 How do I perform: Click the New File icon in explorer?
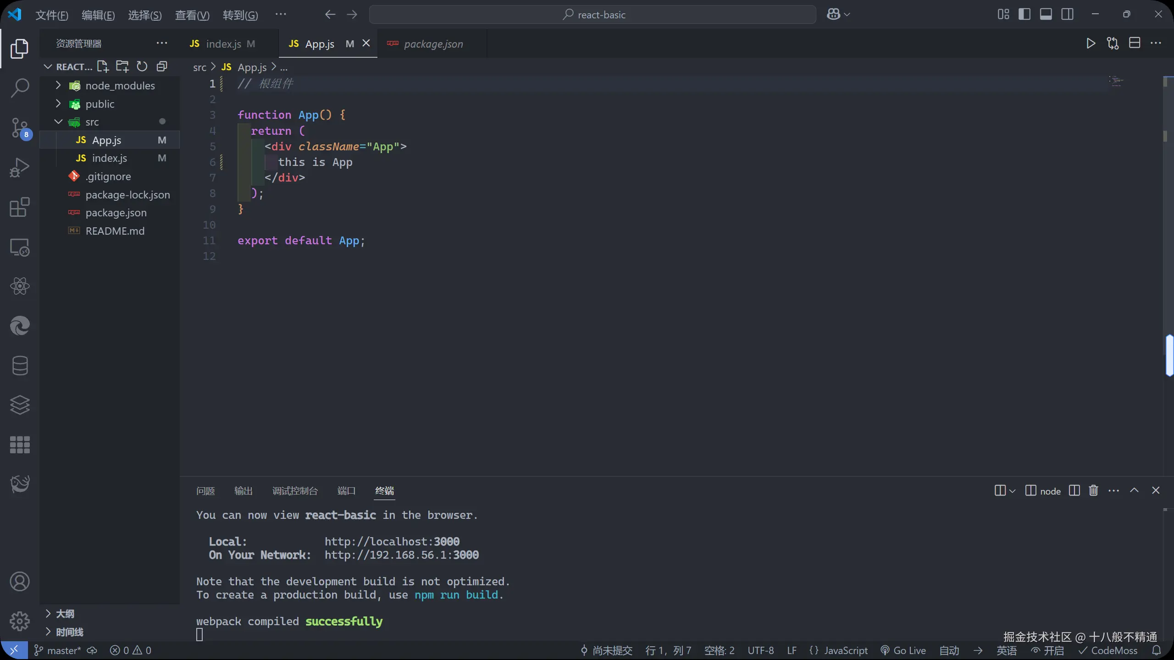click(x=103, y=66)
